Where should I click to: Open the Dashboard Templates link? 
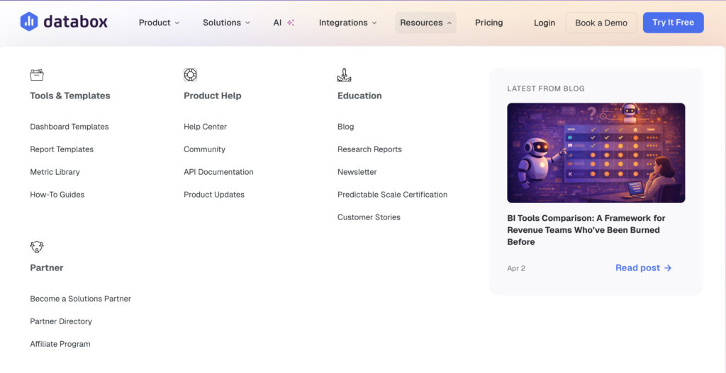(x=69, y=127)
